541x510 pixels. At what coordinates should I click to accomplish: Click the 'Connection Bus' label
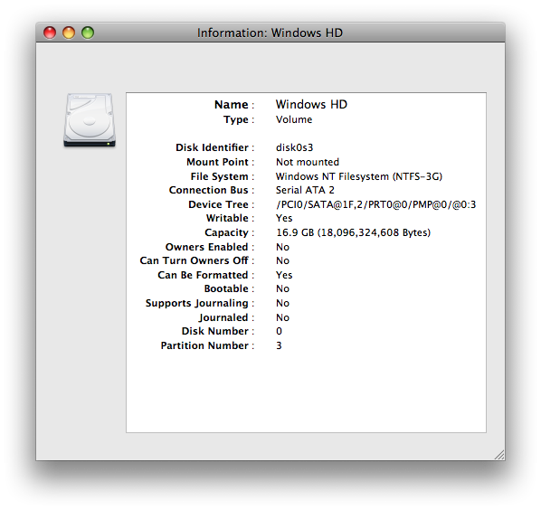click(x=208, y=190)
